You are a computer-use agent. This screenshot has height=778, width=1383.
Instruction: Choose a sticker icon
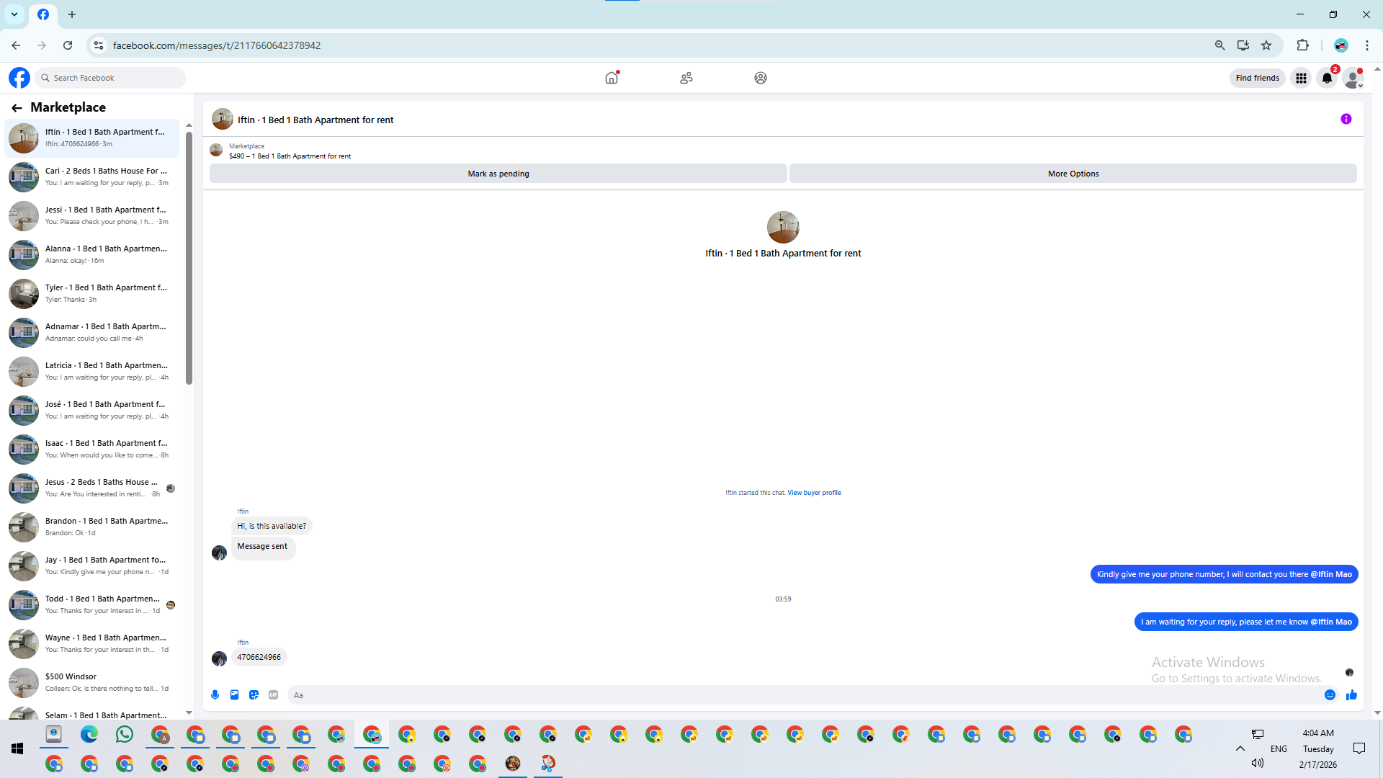tap(254, 695)
